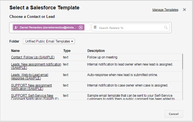Click the list icon beside Search Related To
The image size is (193, 122).
[x=95, y=28]
